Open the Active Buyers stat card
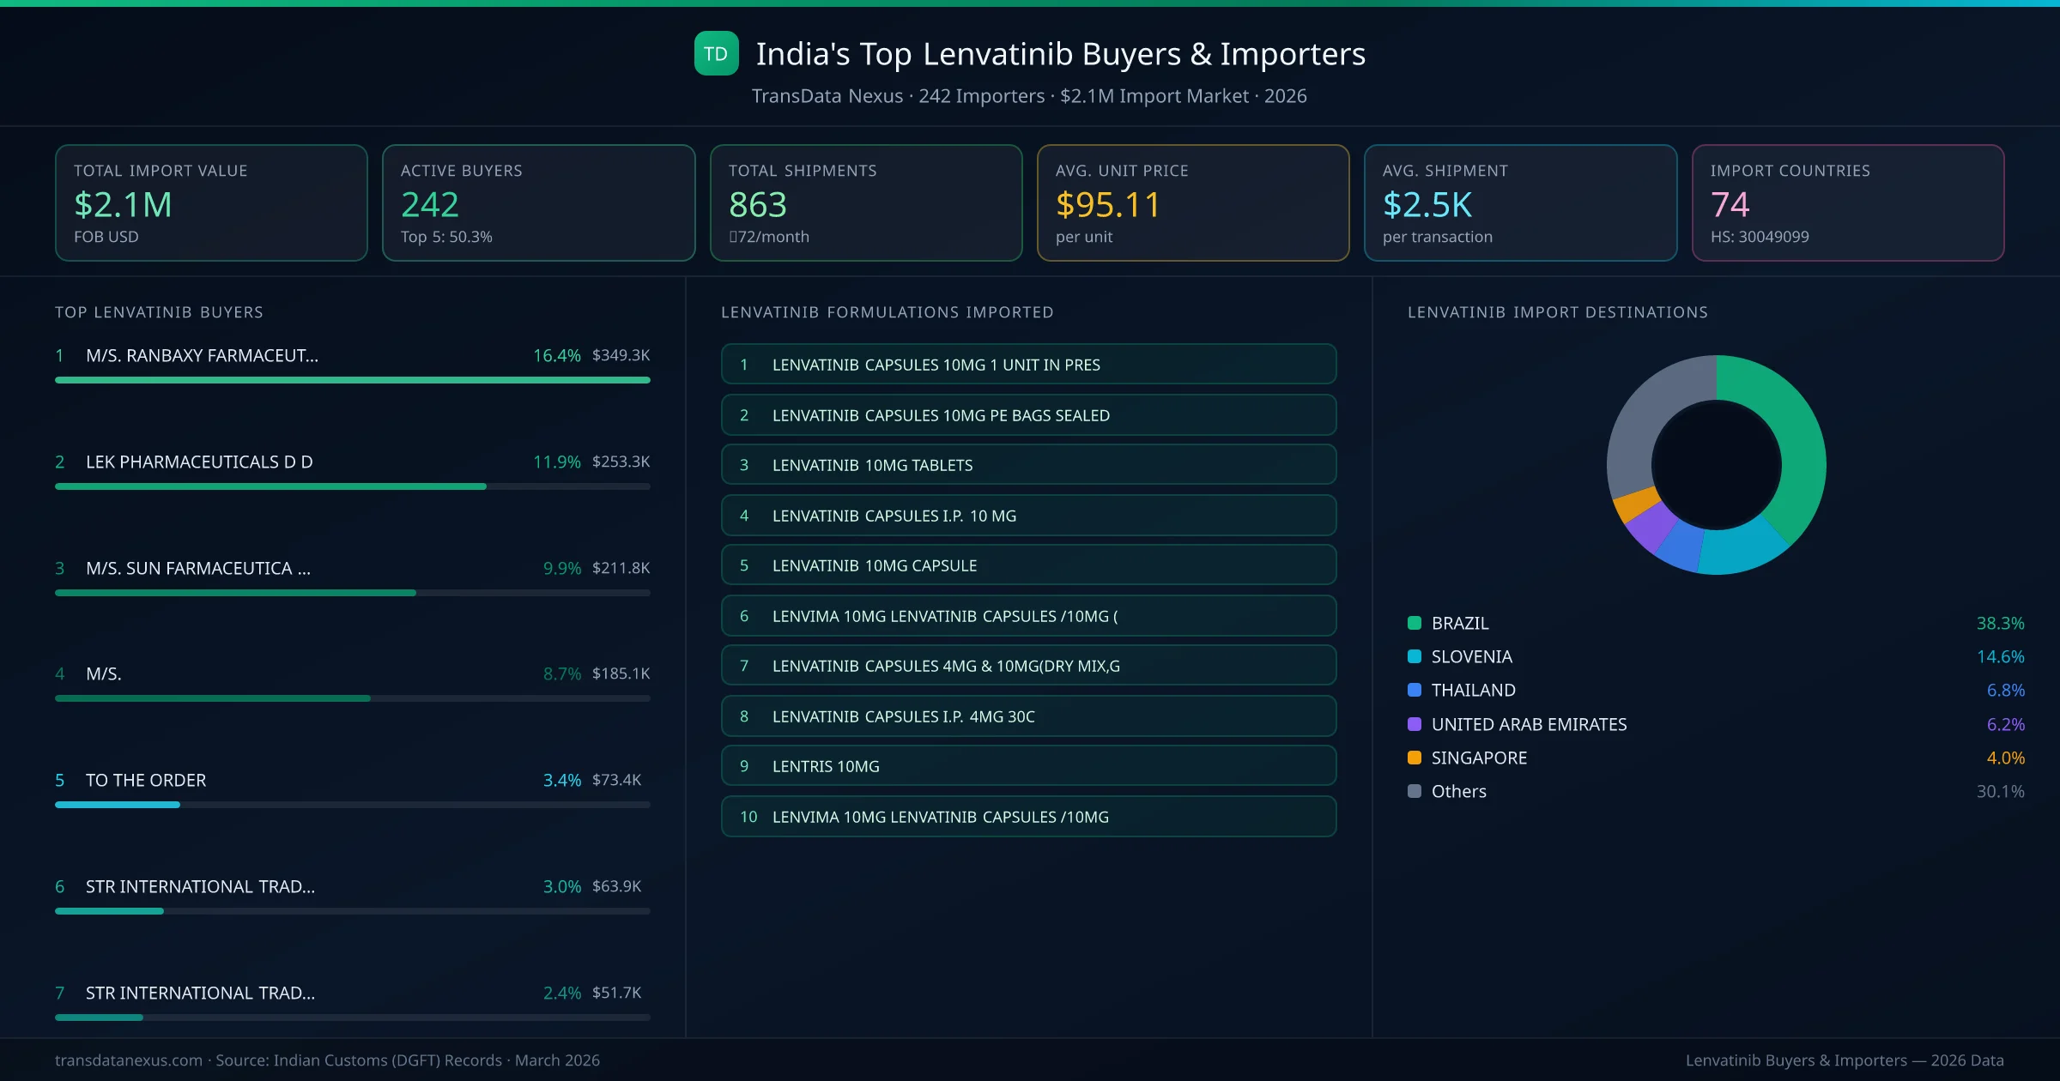Viewport: 2060px width, 1081px height. click(538, 202)
